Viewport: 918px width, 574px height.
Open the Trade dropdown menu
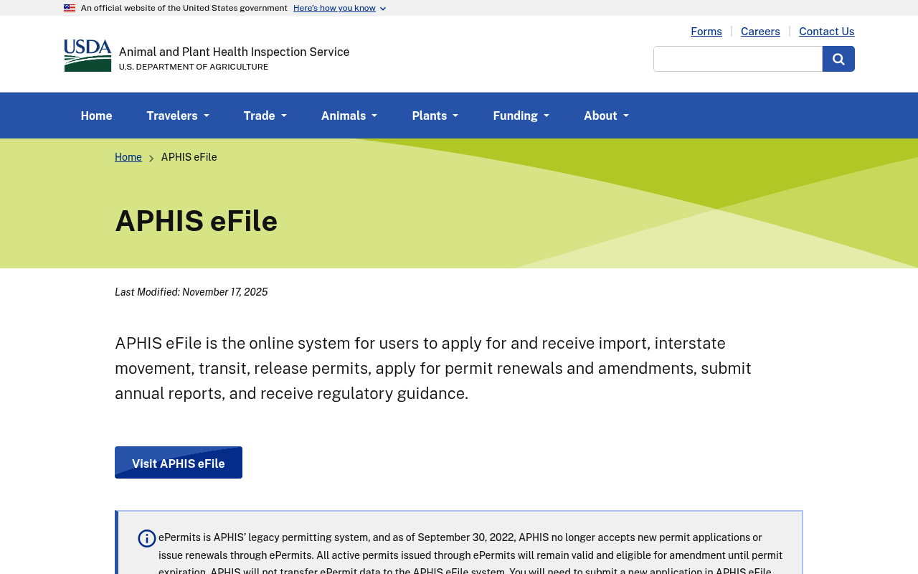coord(265,116)
